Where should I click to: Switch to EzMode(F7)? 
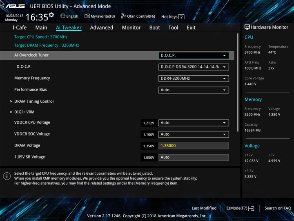240,208
